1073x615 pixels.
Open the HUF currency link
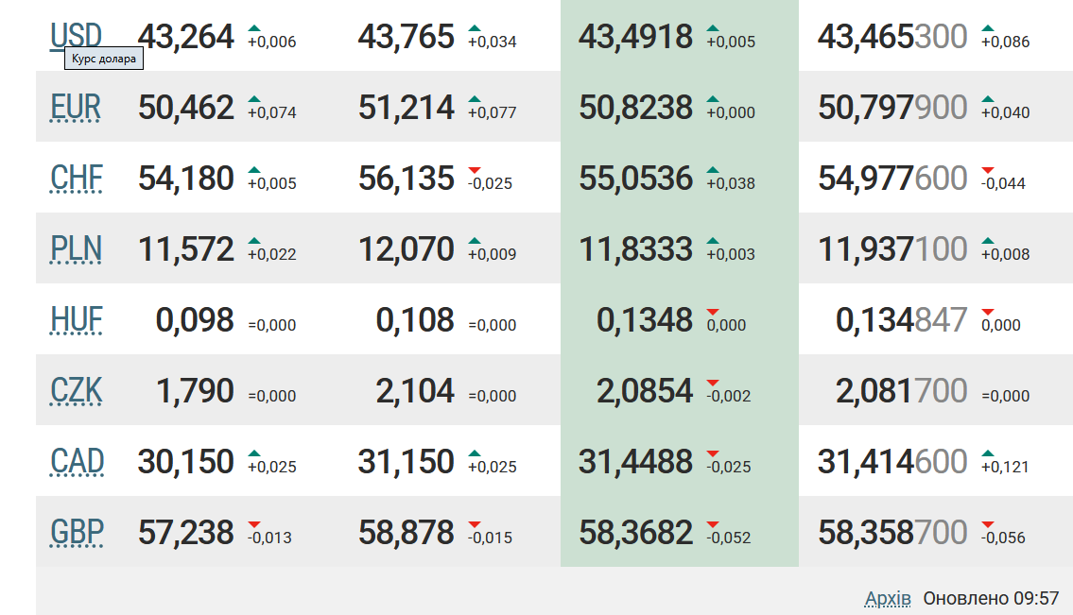[x=77, y=319]
